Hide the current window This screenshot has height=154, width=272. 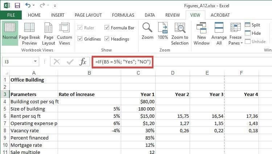(253, 33)
